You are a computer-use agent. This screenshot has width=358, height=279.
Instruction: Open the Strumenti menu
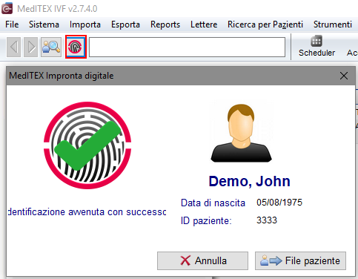click(333, 24)
